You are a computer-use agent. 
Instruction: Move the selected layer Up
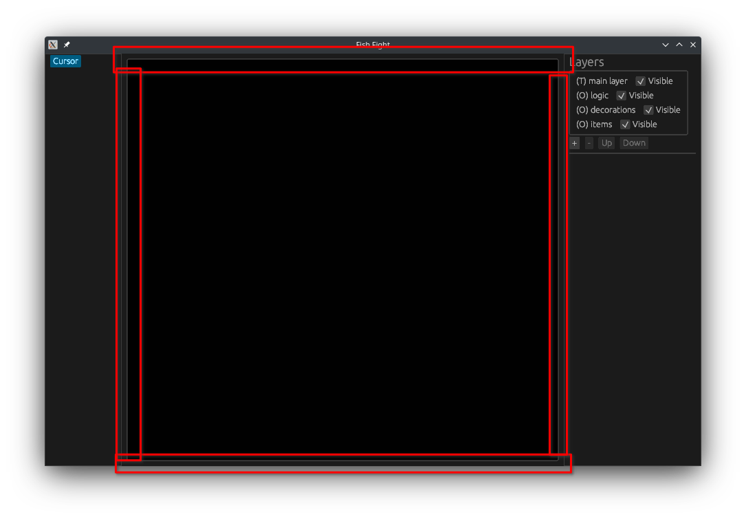click(x=606, y=143)
